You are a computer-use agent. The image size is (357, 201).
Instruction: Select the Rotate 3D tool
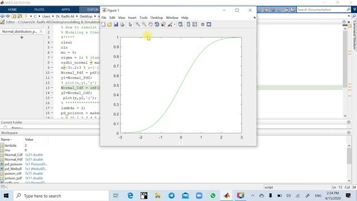click(157, 25)
